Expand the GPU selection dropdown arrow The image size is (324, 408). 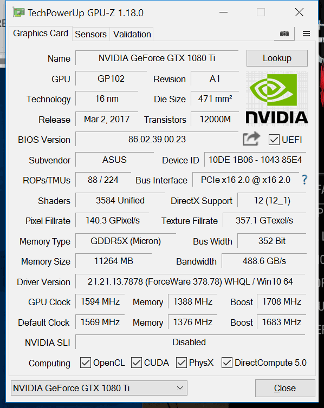click(180, 388)
